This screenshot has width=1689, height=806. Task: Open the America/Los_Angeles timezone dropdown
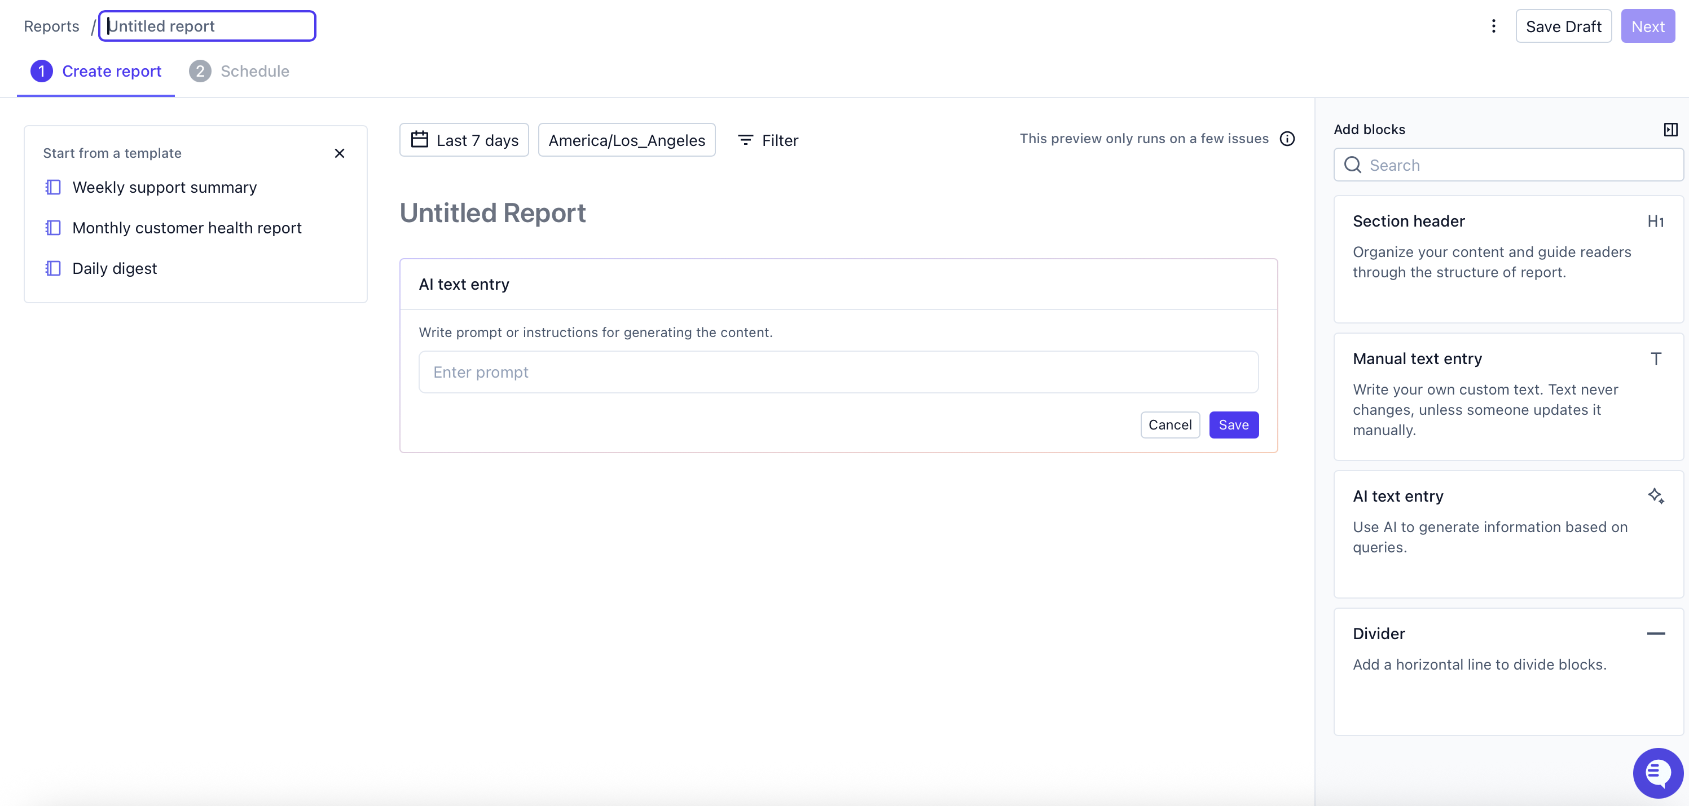pyautogui.click(x=626, y=140)
